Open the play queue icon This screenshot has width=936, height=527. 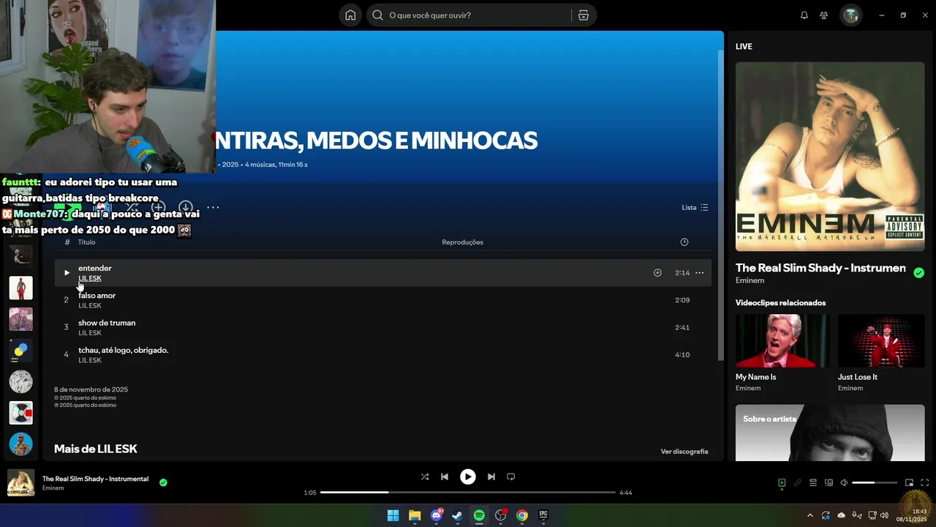tap(813, 483)
